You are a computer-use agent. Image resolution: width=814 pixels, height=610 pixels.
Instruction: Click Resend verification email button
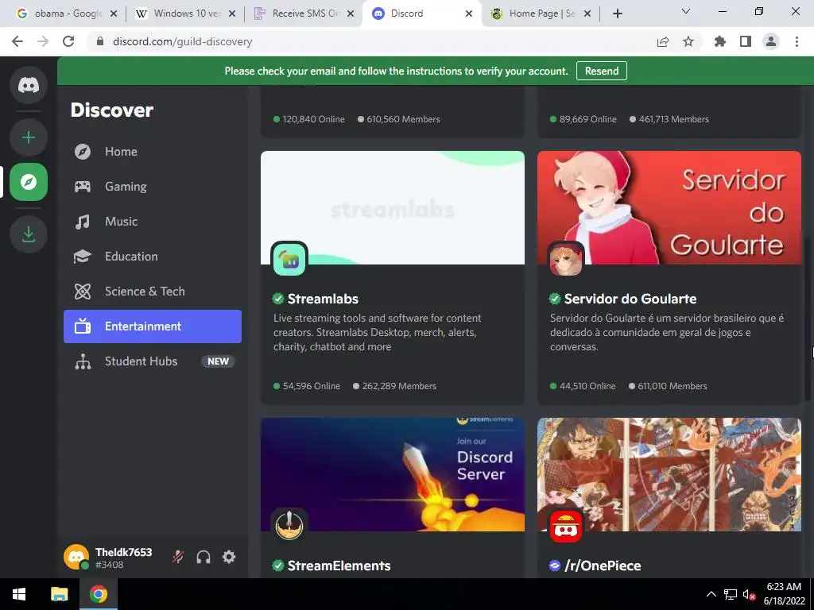click(x=602, y=71)
